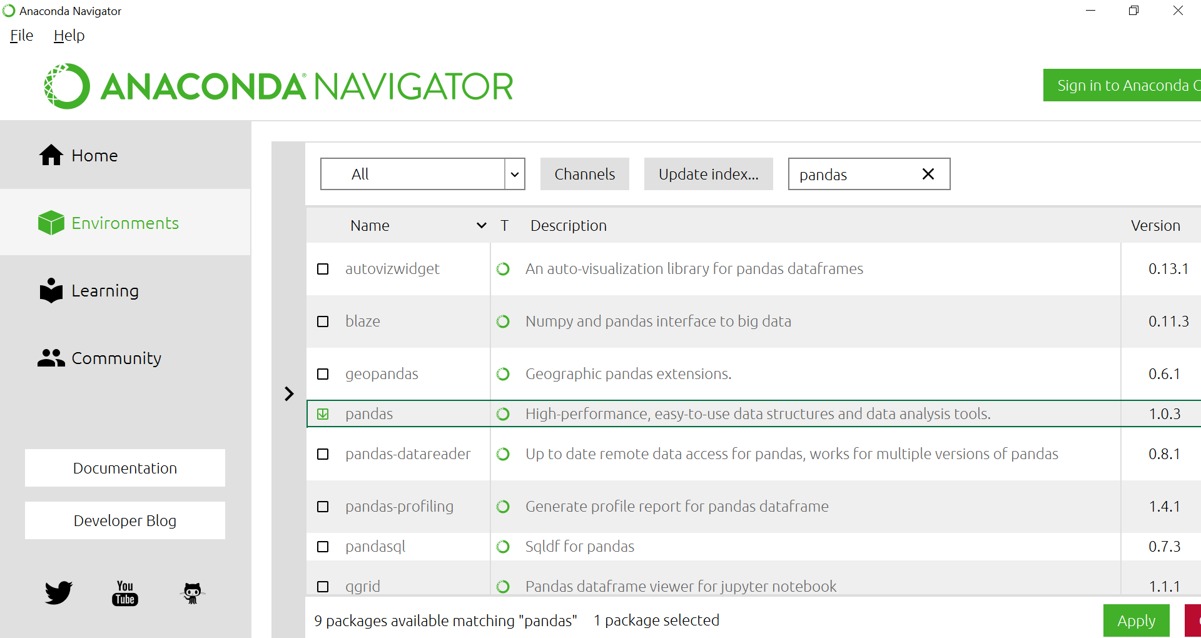Check the autovizwidget package checkbox

coord(323,269)
